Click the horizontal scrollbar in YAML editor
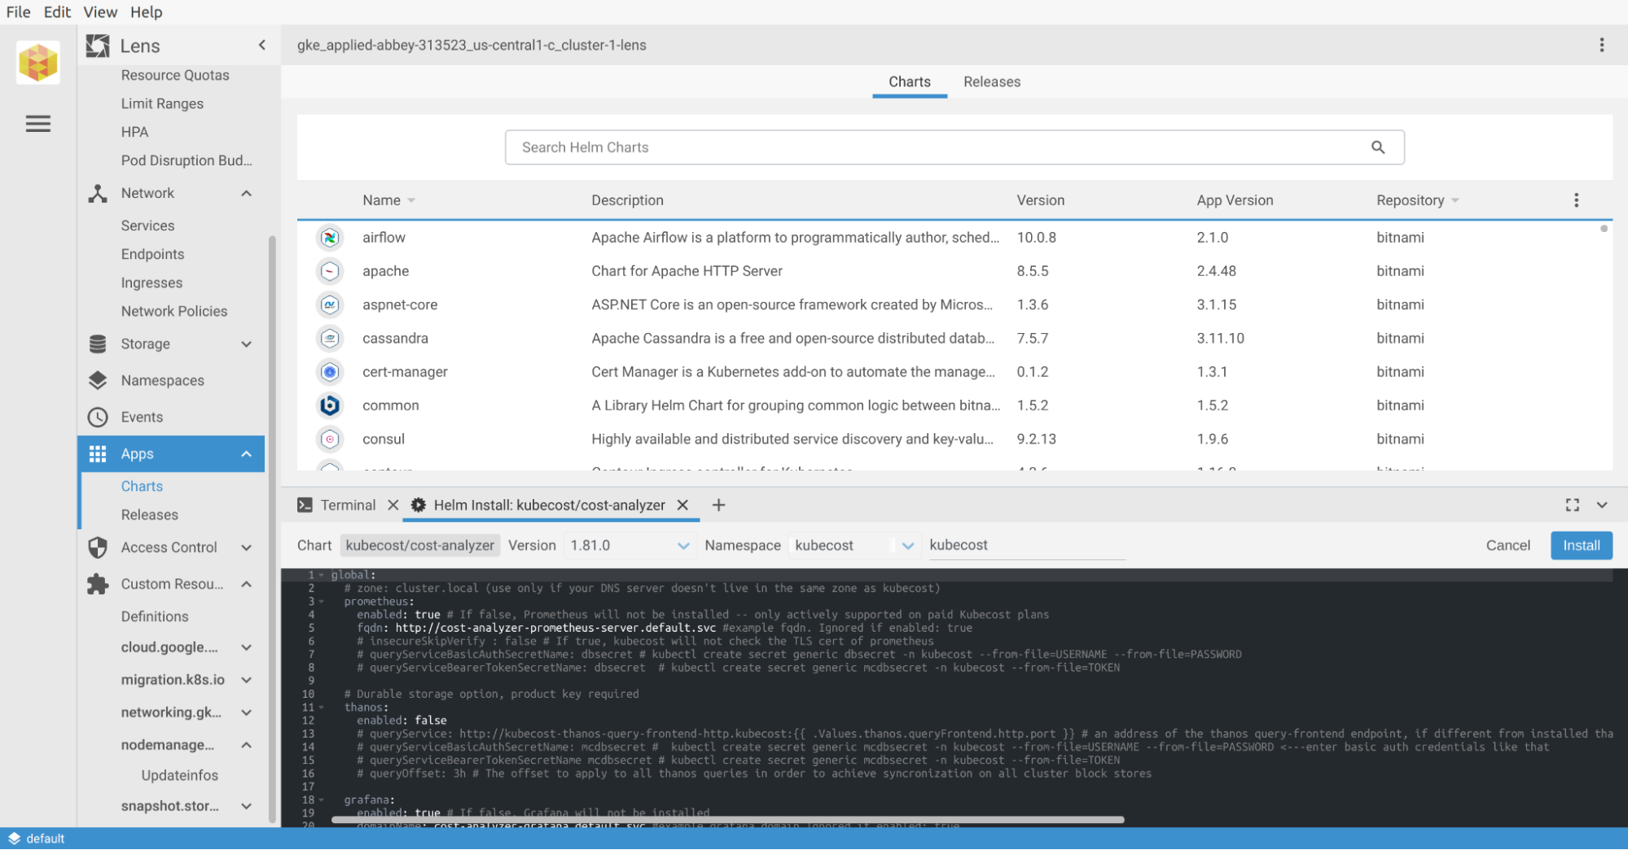The image size is (1628, 850). (727, 820)
